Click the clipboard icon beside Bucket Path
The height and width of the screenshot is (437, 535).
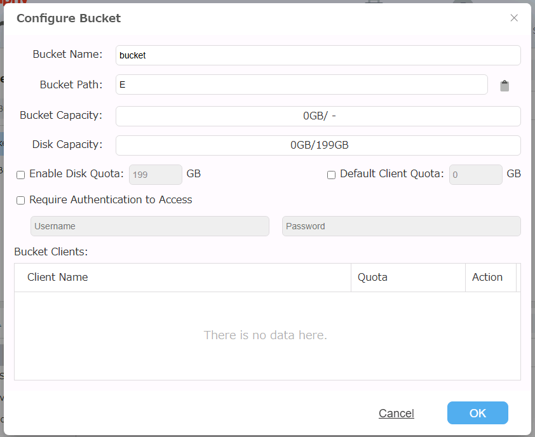click(505, 86)
